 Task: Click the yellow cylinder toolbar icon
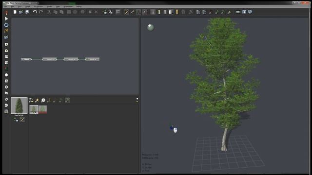pyautogui.click(x=159, y=12)
